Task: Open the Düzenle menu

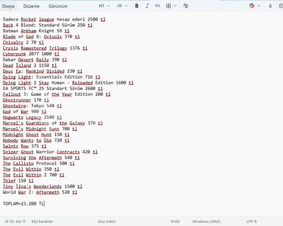Action: 31,6
